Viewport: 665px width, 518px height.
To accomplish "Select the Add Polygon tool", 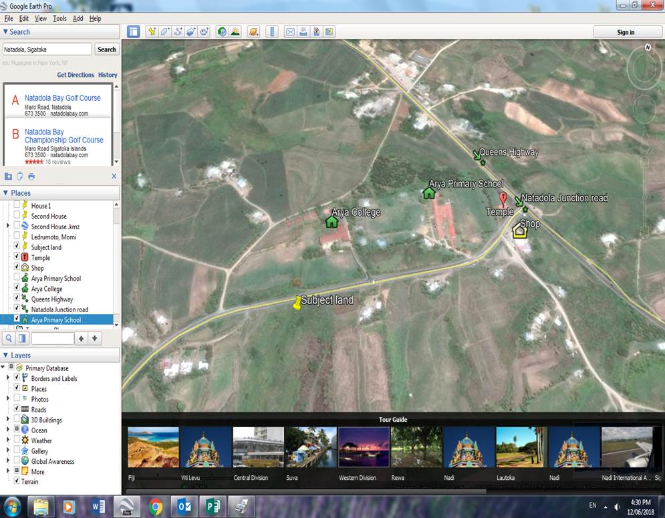I will pyautogui.click(x=165, y=31).
